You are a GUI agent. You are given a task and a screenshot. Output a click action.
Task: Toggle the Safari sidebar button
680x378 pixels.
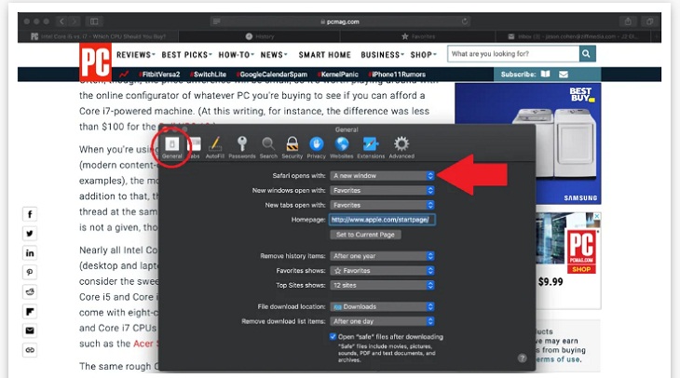94,21
